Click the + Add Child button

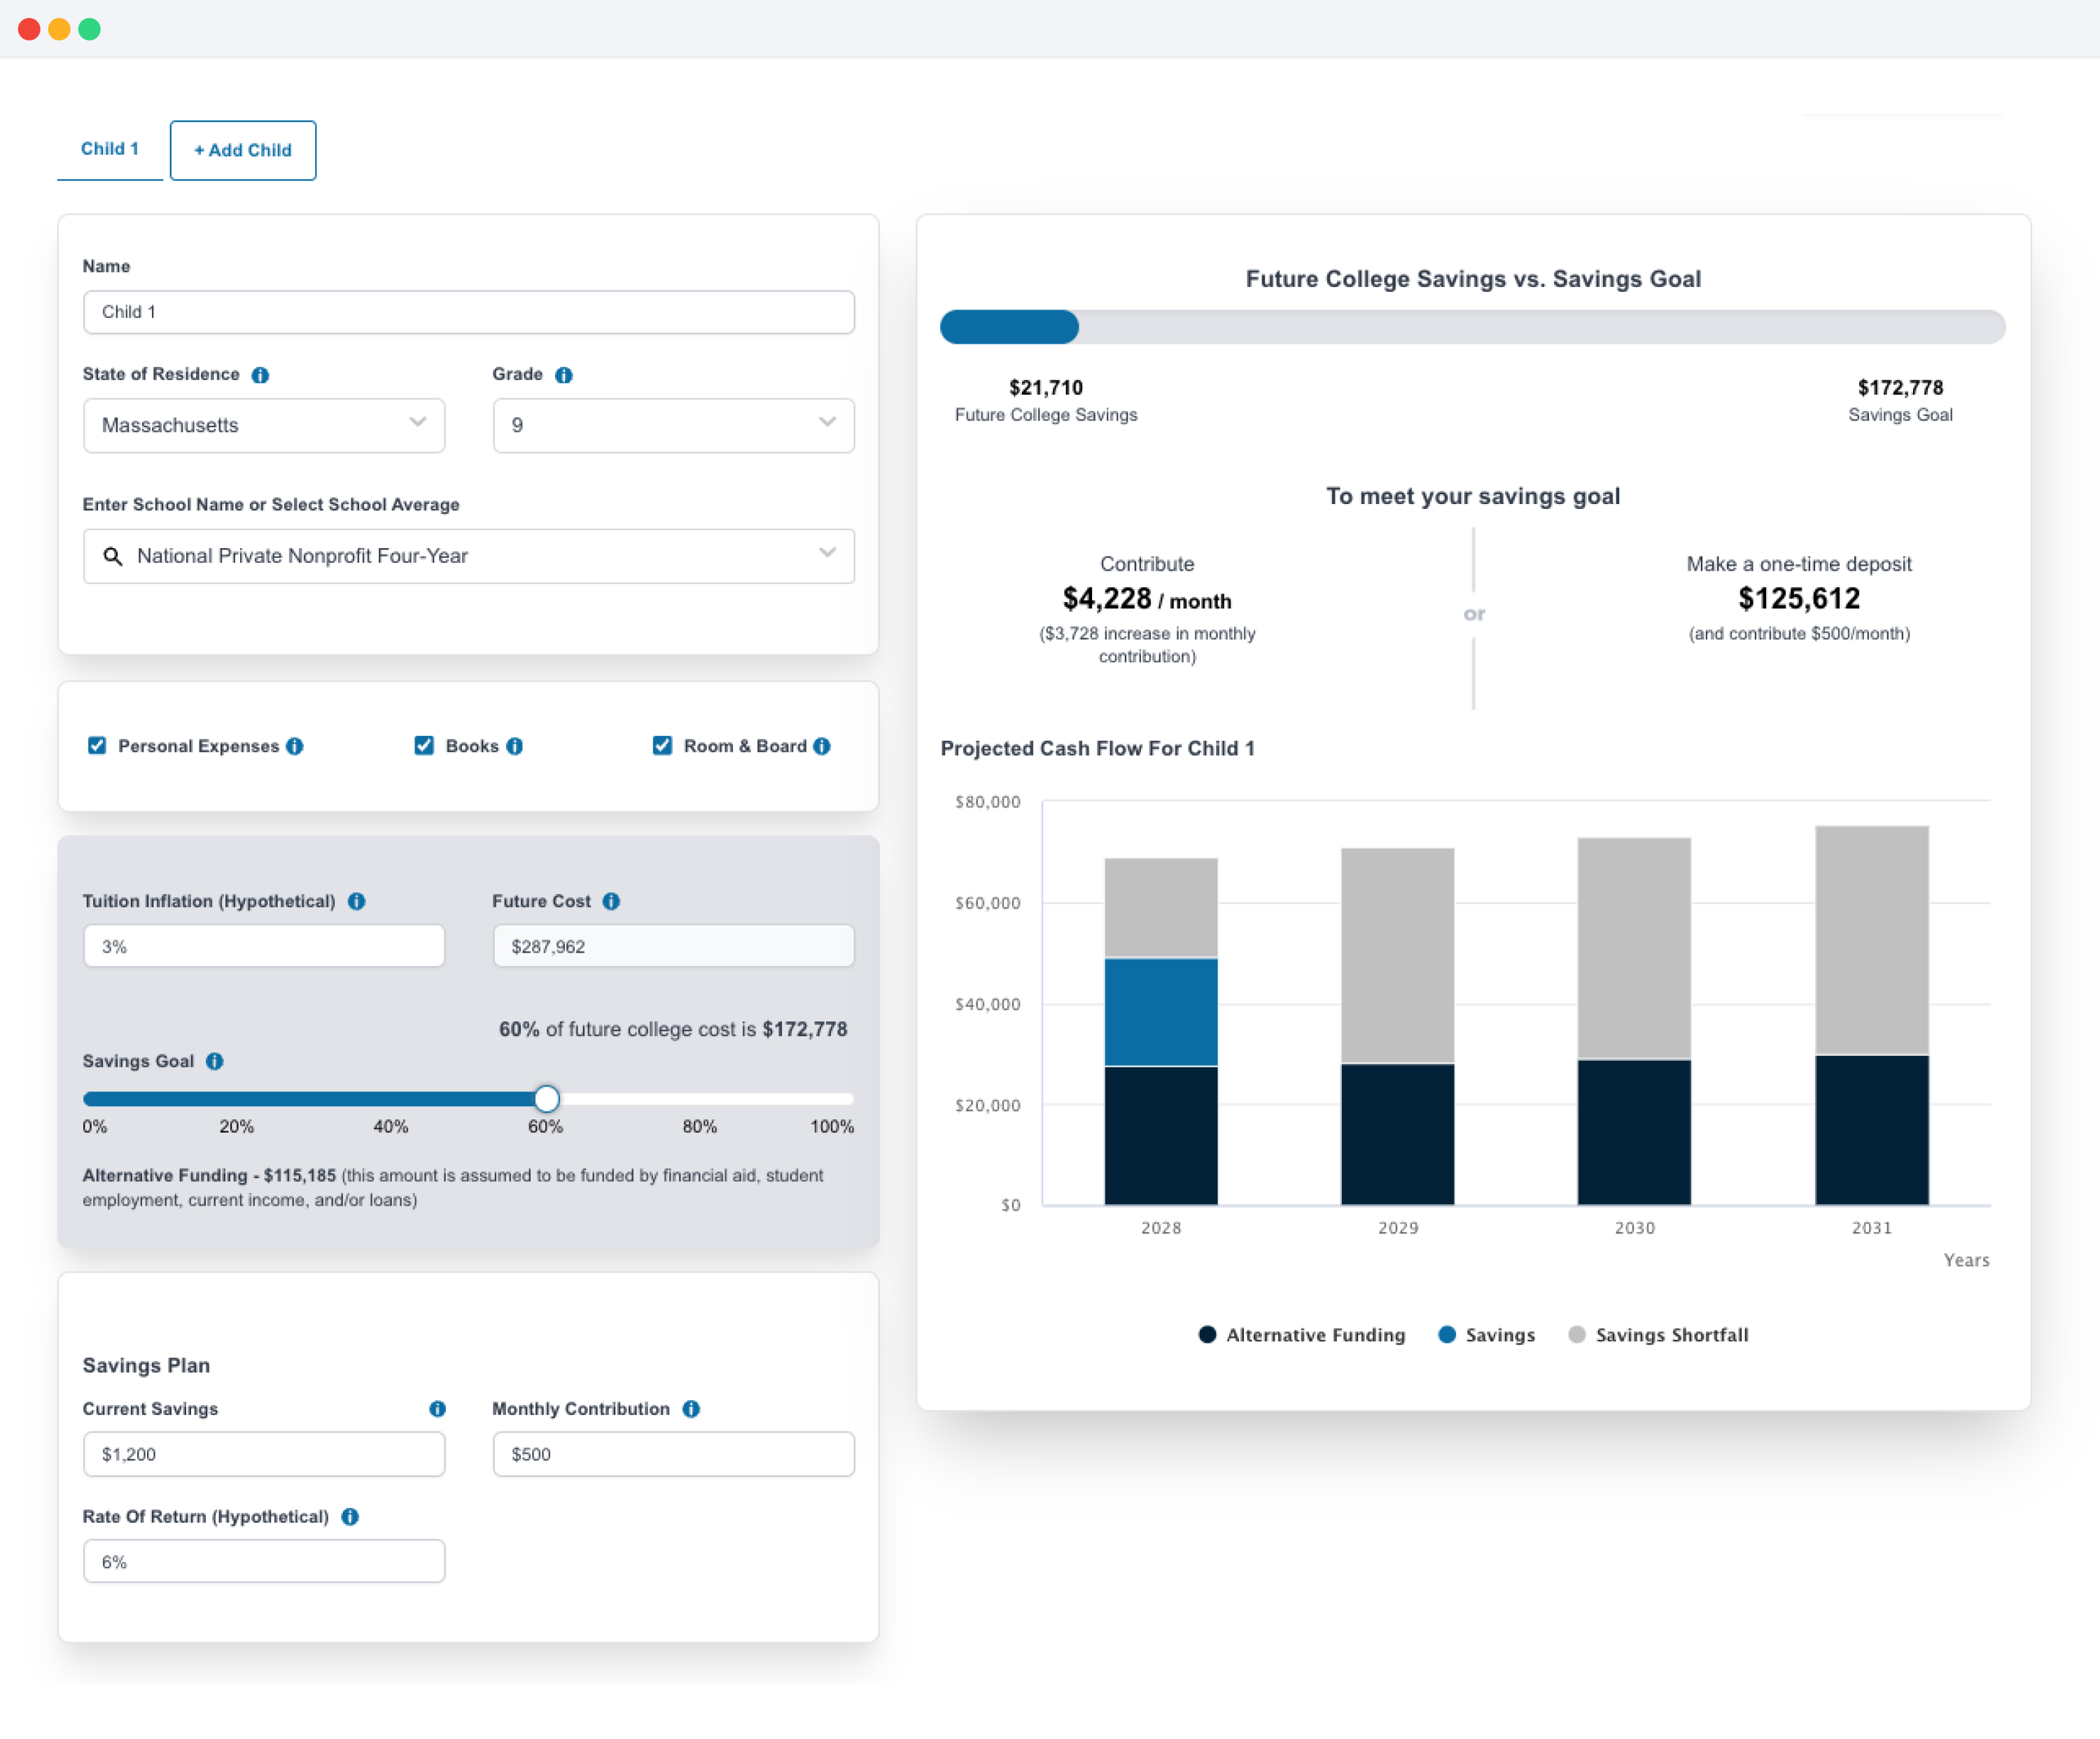coord(243,150)
